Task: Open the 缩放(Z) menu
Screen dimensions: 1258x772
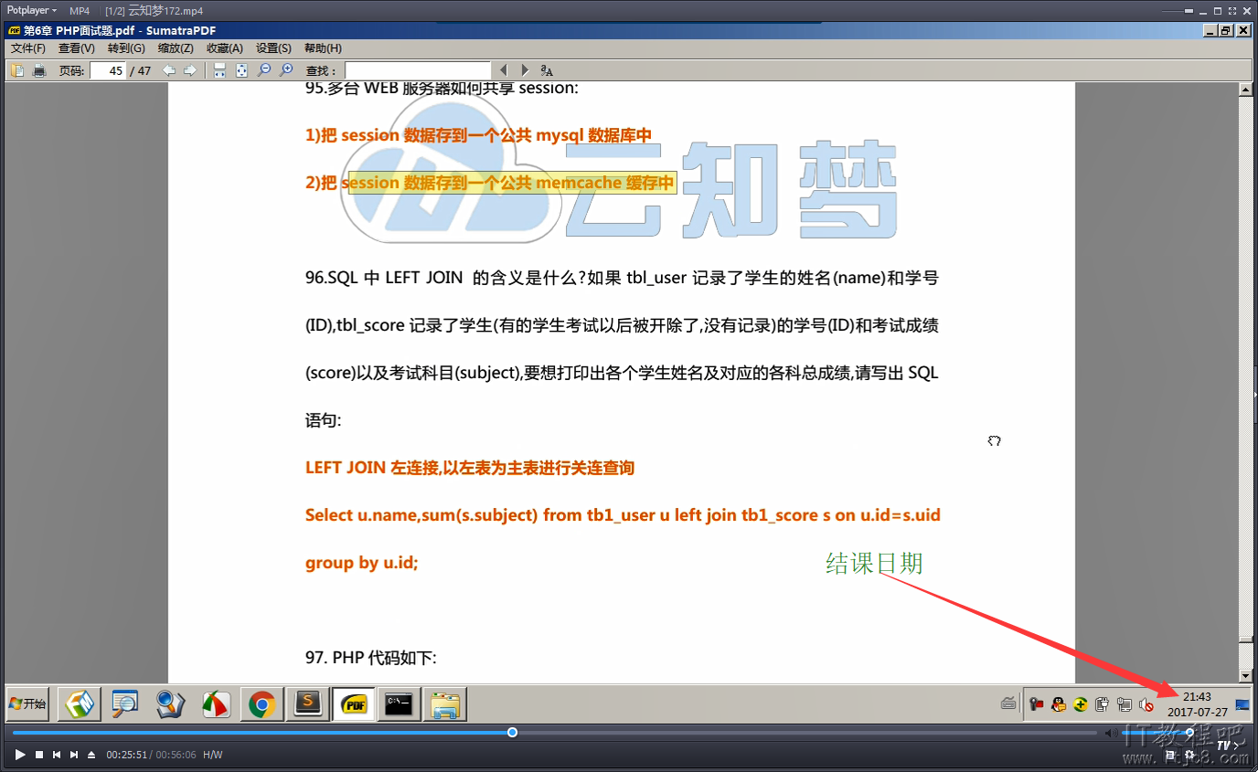Action: click(x=175, y=48)
